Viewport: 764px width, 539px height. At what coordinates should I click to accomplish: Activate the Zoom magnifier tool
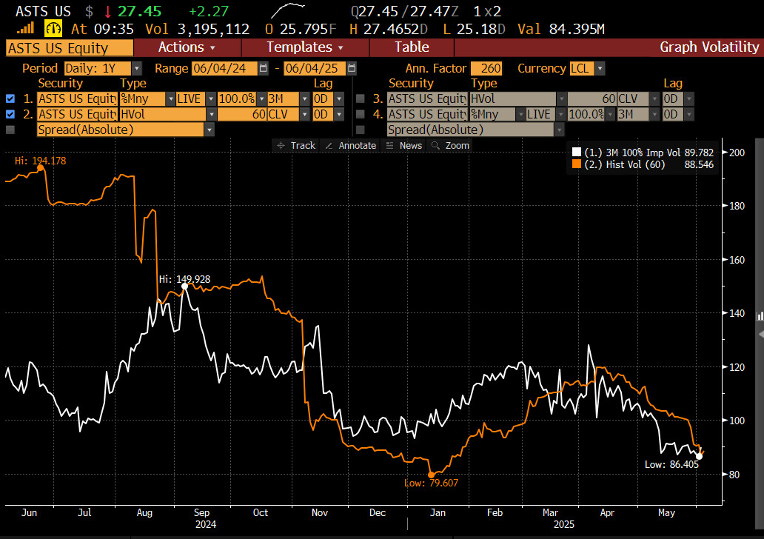[x=450, y=145]
